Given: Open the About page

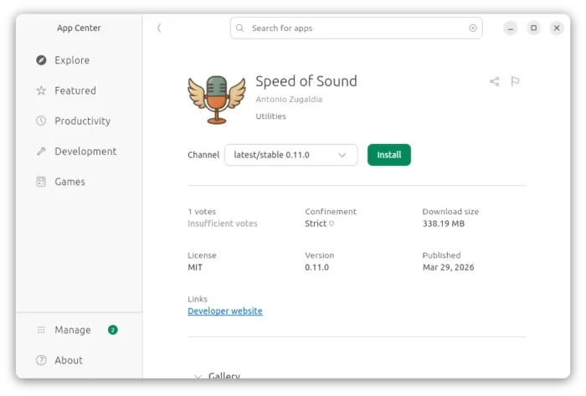Looking at the screenshot, I should (x=68, y=360).
